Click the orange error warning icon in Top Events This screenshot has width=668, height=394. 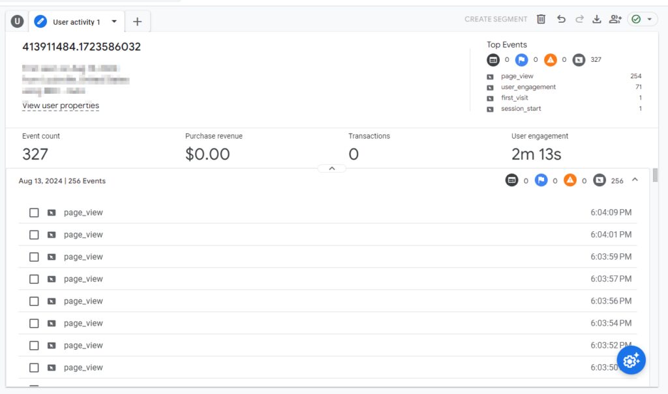click(x=551, y=60)
